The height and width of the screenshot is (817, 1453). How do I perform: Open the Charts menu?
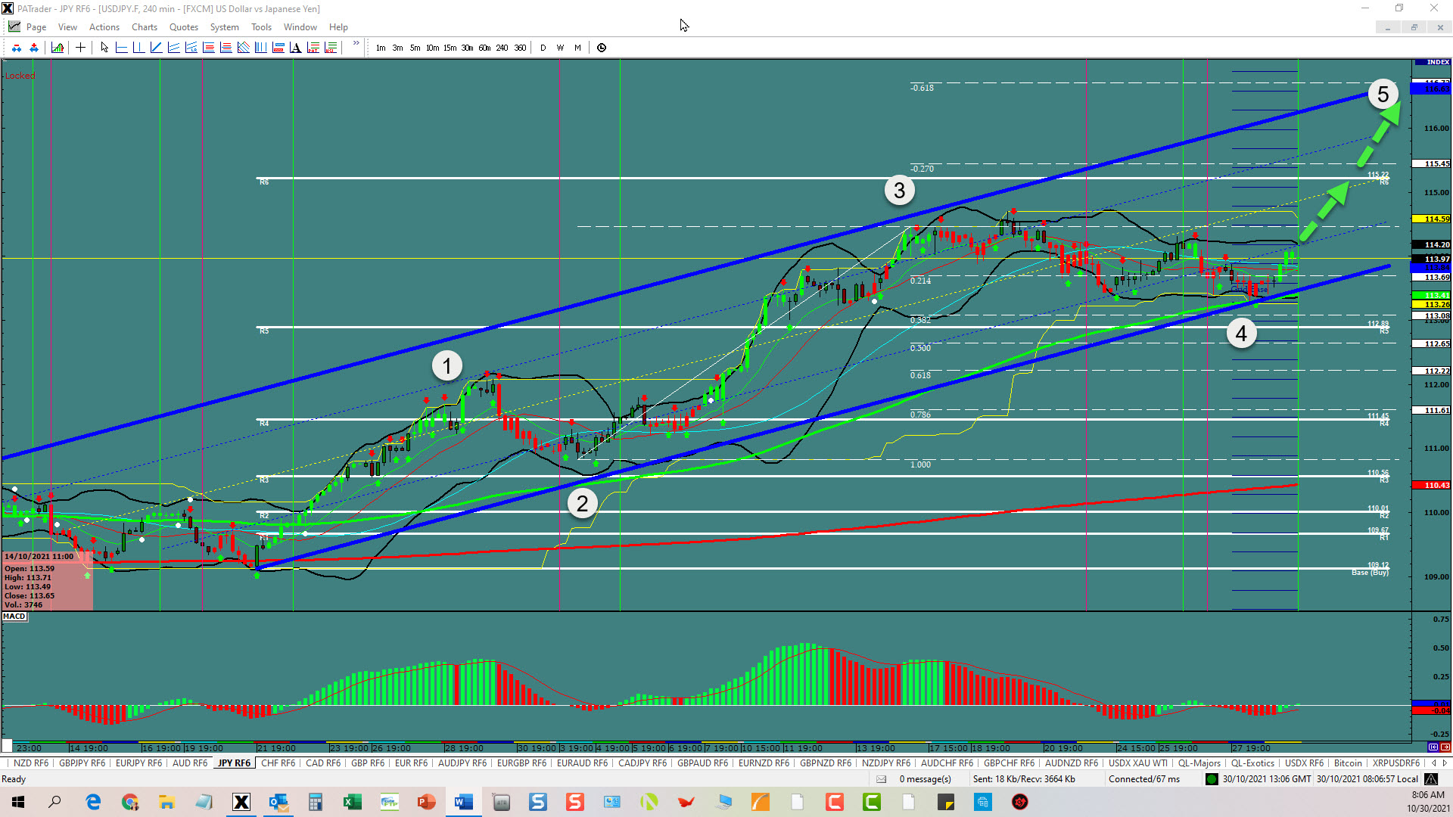(x=145, y=27)
